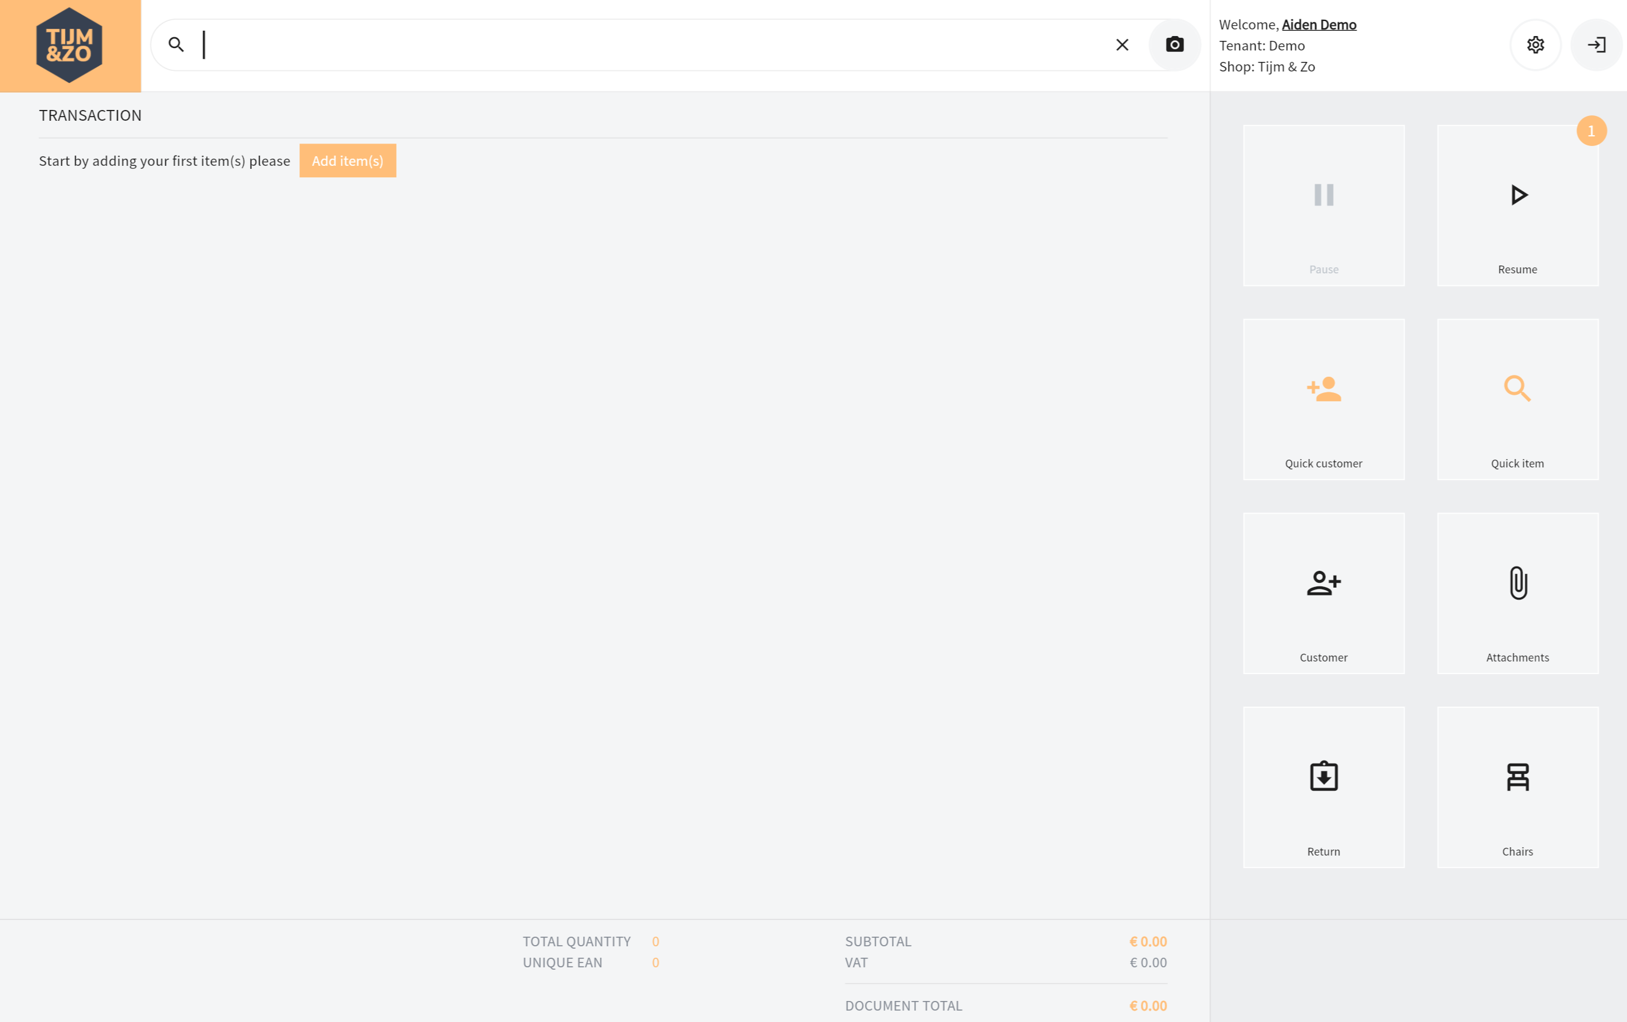
Task: Click the Pause transaction tile
Action: (1323, 205)
